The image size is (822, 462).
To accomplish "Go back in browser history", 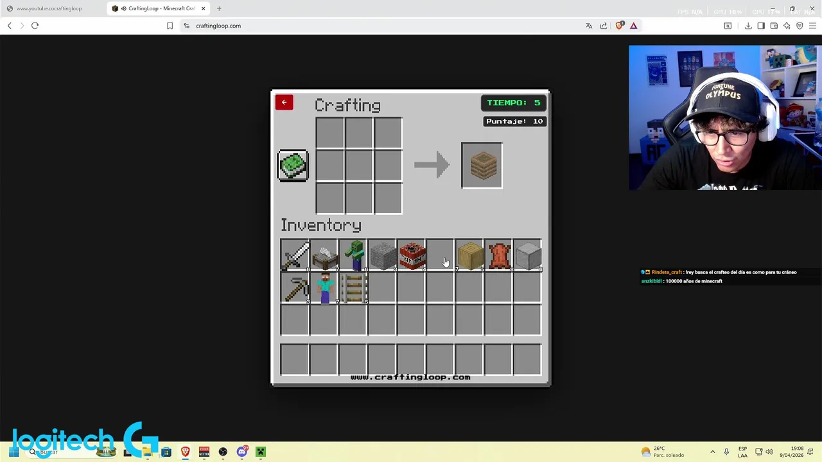I will (9, 26).
